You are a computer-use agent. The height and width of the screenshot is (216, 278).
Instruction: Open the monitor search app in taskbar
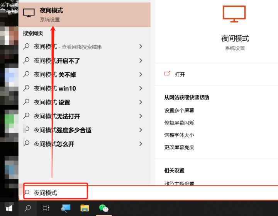tap(66, 208)
